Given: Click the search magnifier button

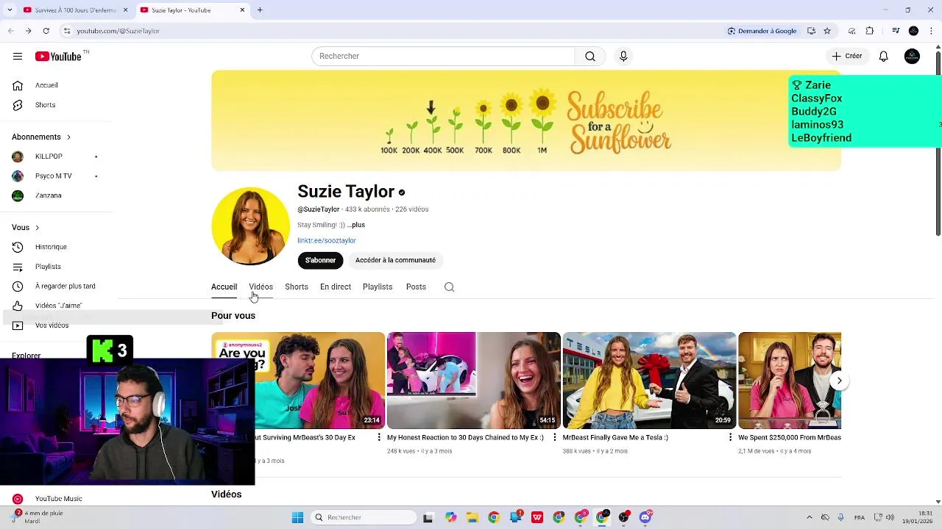Looking at the screenshot, I should tap(590, 57).
